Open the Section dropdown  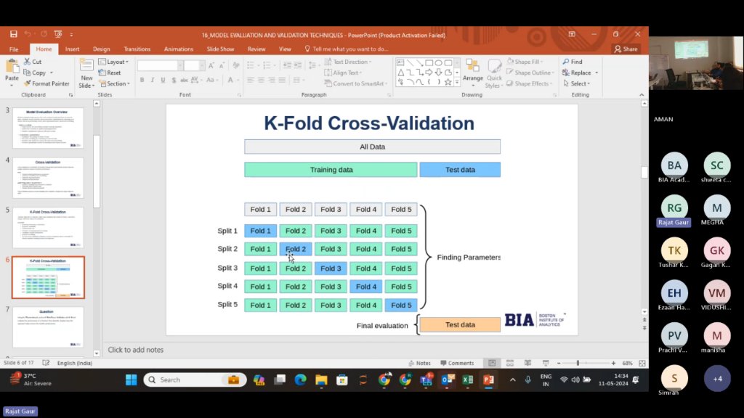114,83
